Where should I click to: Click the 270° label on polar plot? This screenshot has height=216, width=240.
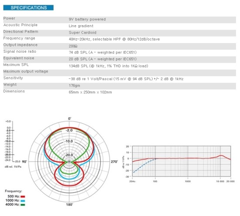pos(114,162)
